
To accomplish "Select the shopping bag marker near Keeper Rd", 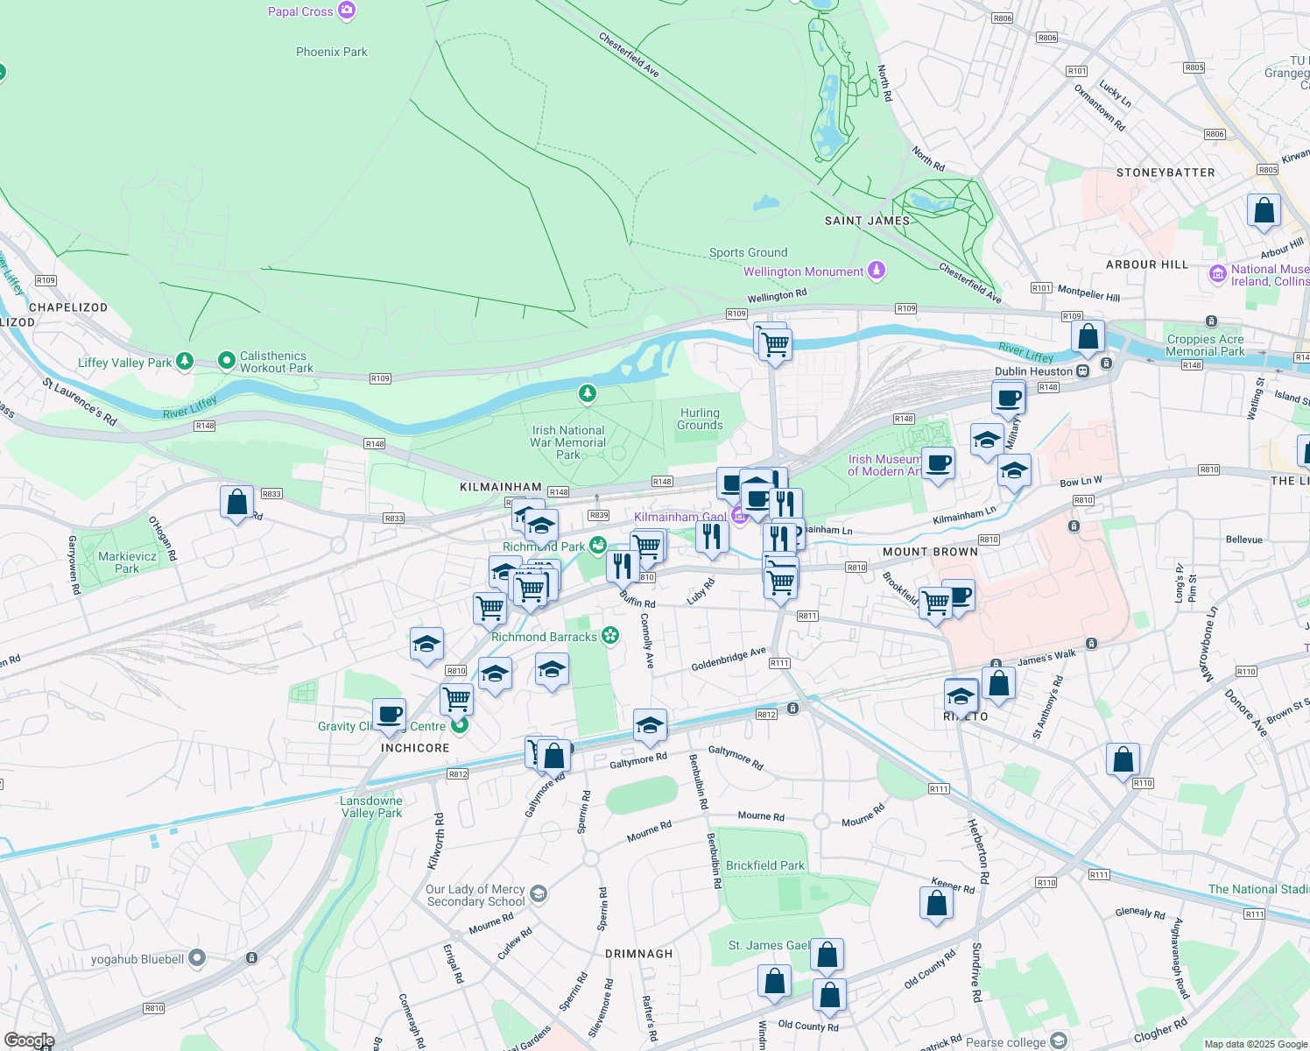I will [x=937, y=905].
